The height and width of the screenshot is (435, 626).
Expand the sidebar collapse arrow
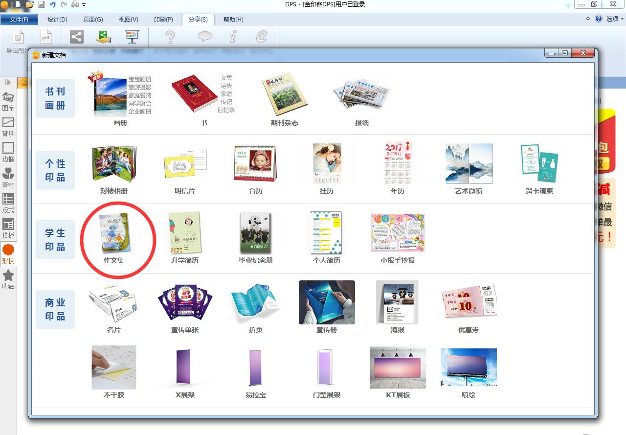pos(8,82)
